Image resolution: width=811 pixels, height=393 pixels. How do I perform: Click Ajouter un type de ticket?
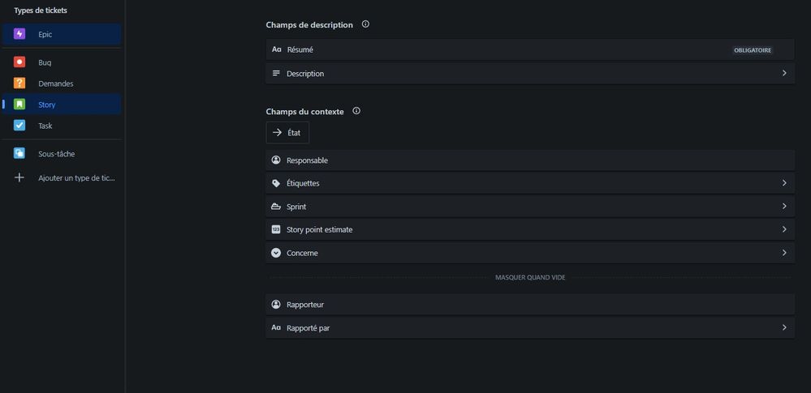[62, 177]
